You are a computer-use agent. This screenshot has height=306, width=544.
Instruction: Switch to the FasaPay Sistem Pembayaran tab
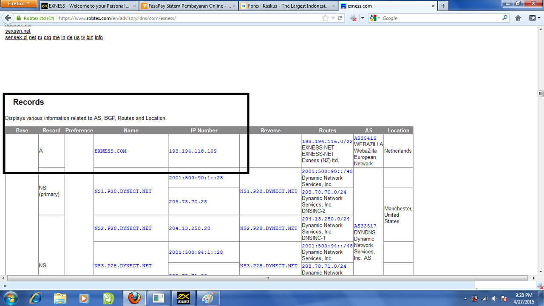(x=189, y=6)
